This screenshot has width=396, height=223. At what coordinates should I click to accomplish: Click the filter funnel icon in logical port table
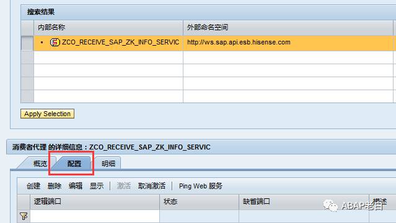click(24, 216)
